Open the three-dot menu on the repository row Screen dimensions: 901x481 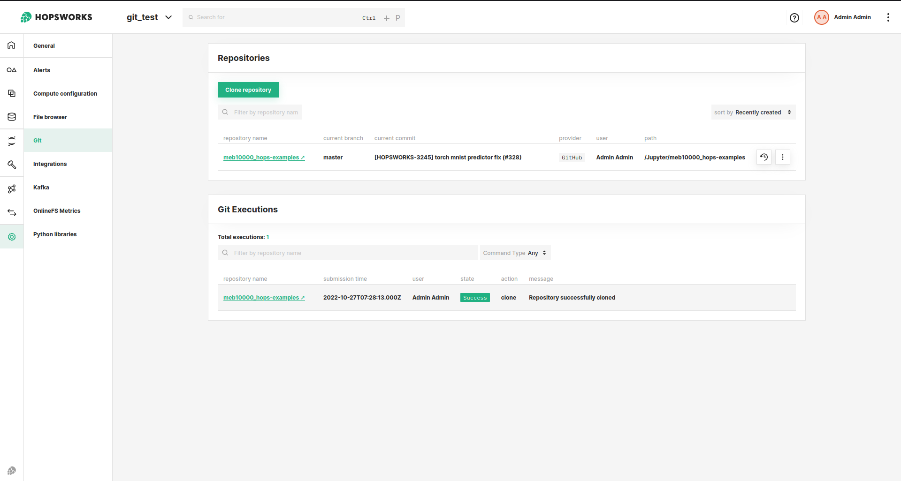tap(782, 157)
